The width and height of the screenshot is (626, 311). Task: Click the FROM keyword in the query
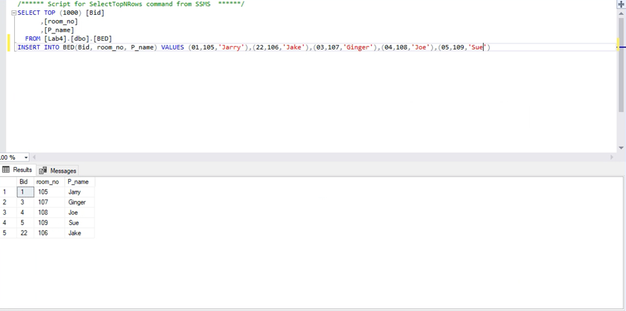click(x=33, y=39)
